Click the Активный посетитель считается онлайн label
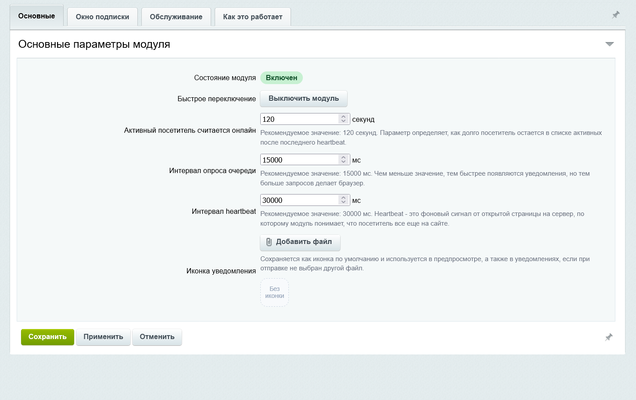 point(190,130)
